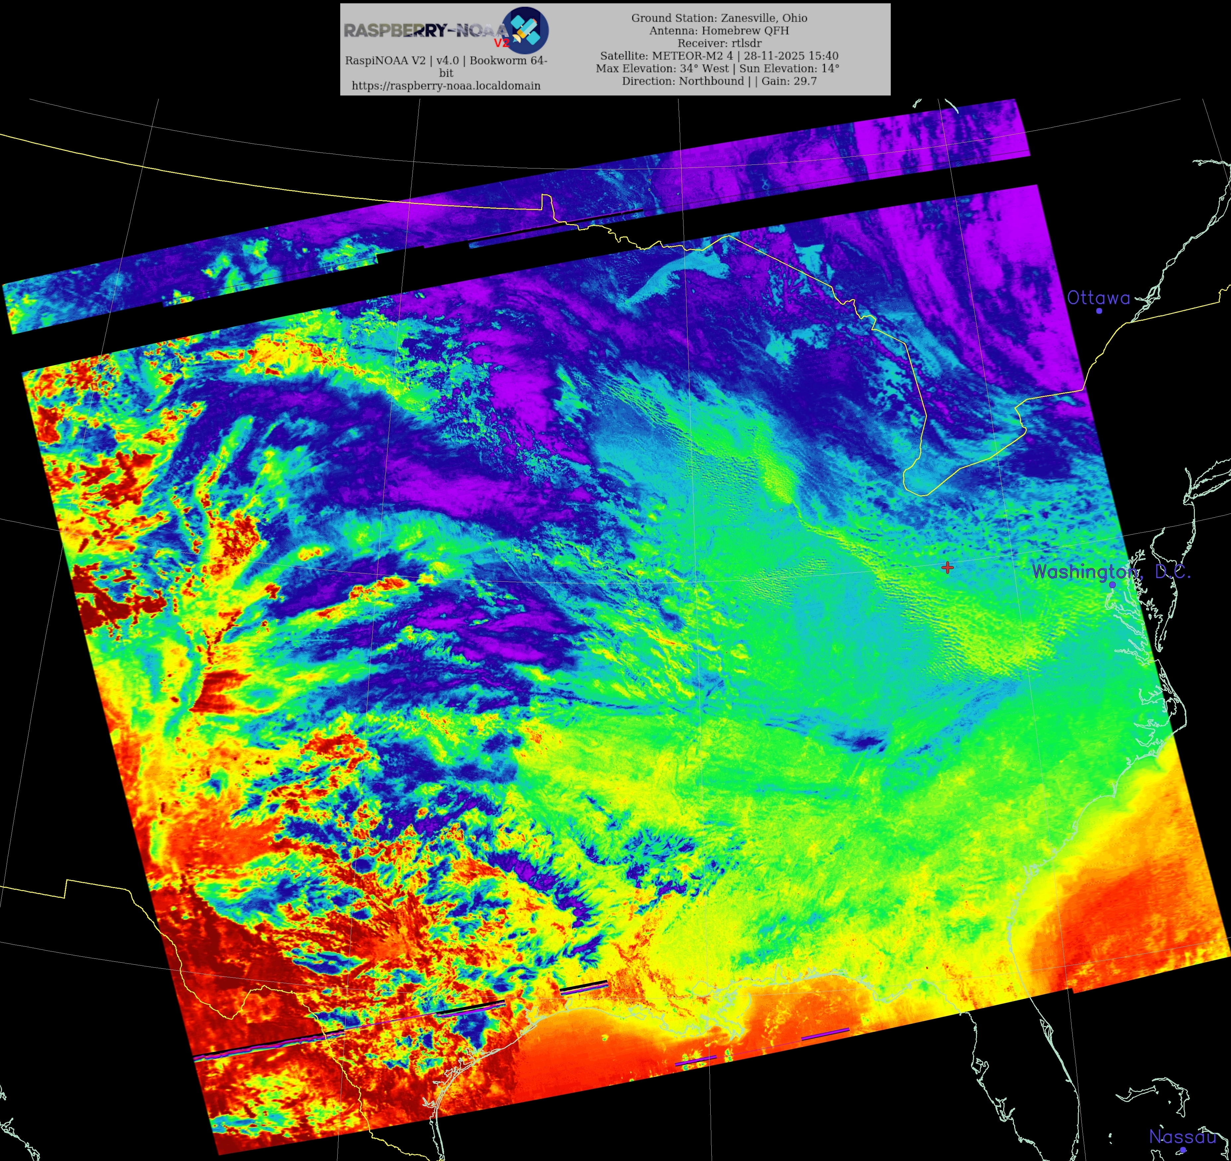This screenshot has width=1231, height=1161.
Task: Click the Antenna Homebrew QFH text
Action: [x=719, y=30]
